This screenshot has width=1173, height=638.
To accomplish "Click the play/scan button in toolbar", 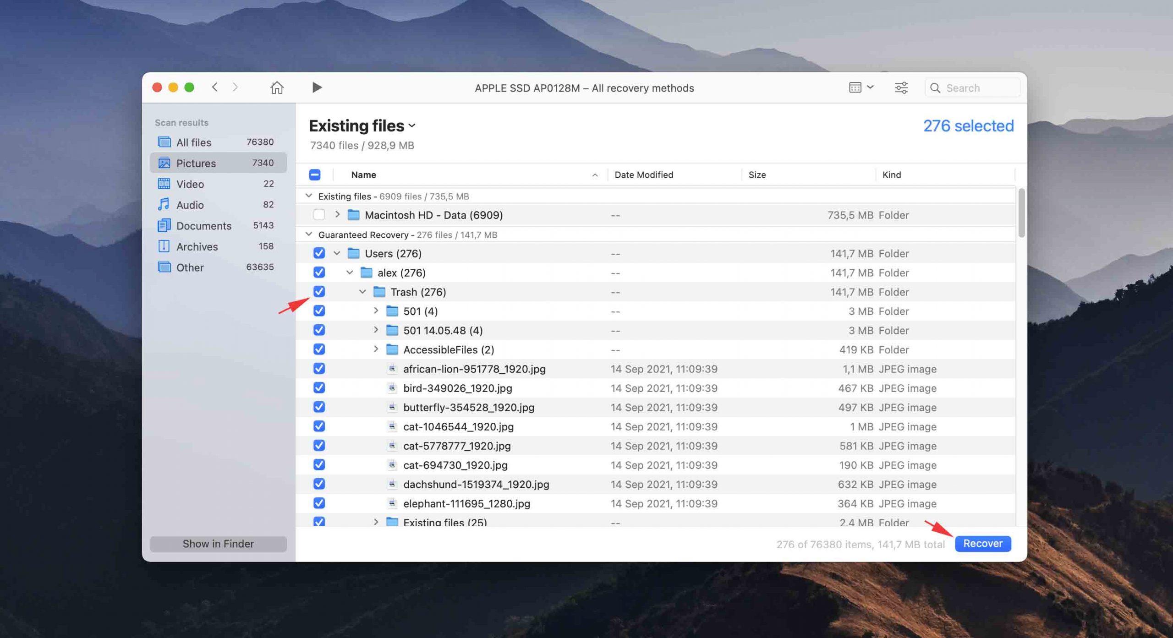I will coord(316,87).
